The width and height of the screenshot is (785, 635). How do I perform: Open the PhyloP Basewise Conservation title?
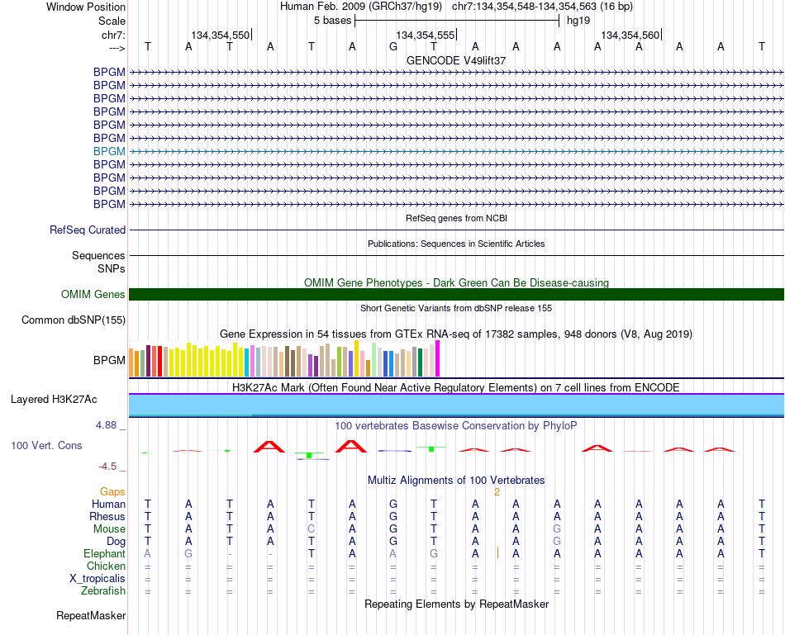point(456,426)
